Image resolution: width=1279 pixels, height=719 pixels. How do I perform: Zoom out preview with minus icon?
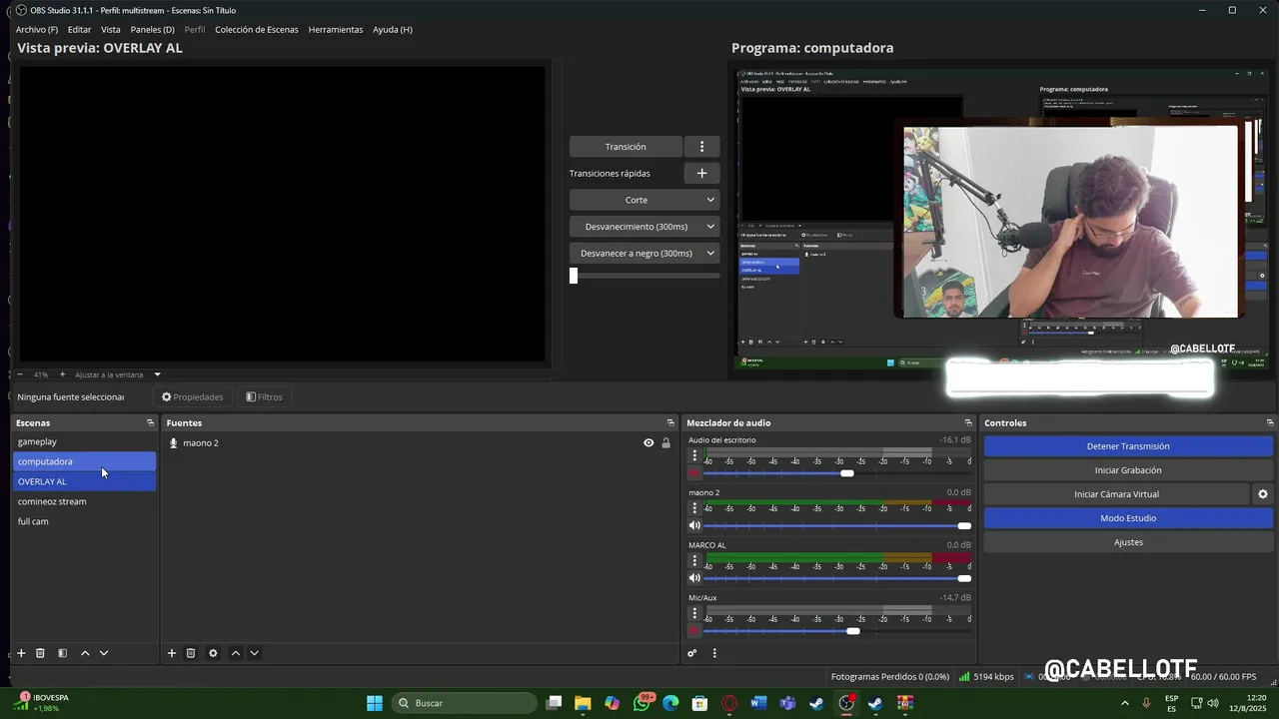point(20,374)
